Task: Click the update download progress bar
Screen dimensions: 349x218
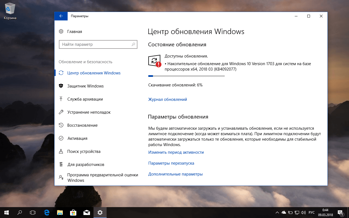Action: click(x=186, y=76)
